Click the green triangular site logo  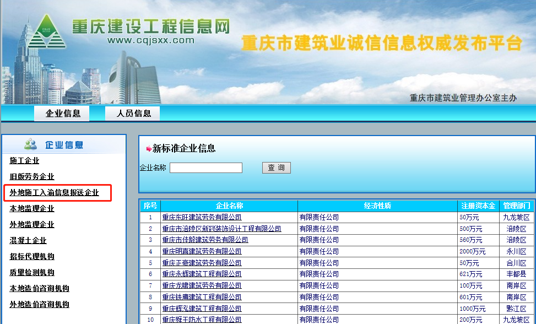coord(47,32)
